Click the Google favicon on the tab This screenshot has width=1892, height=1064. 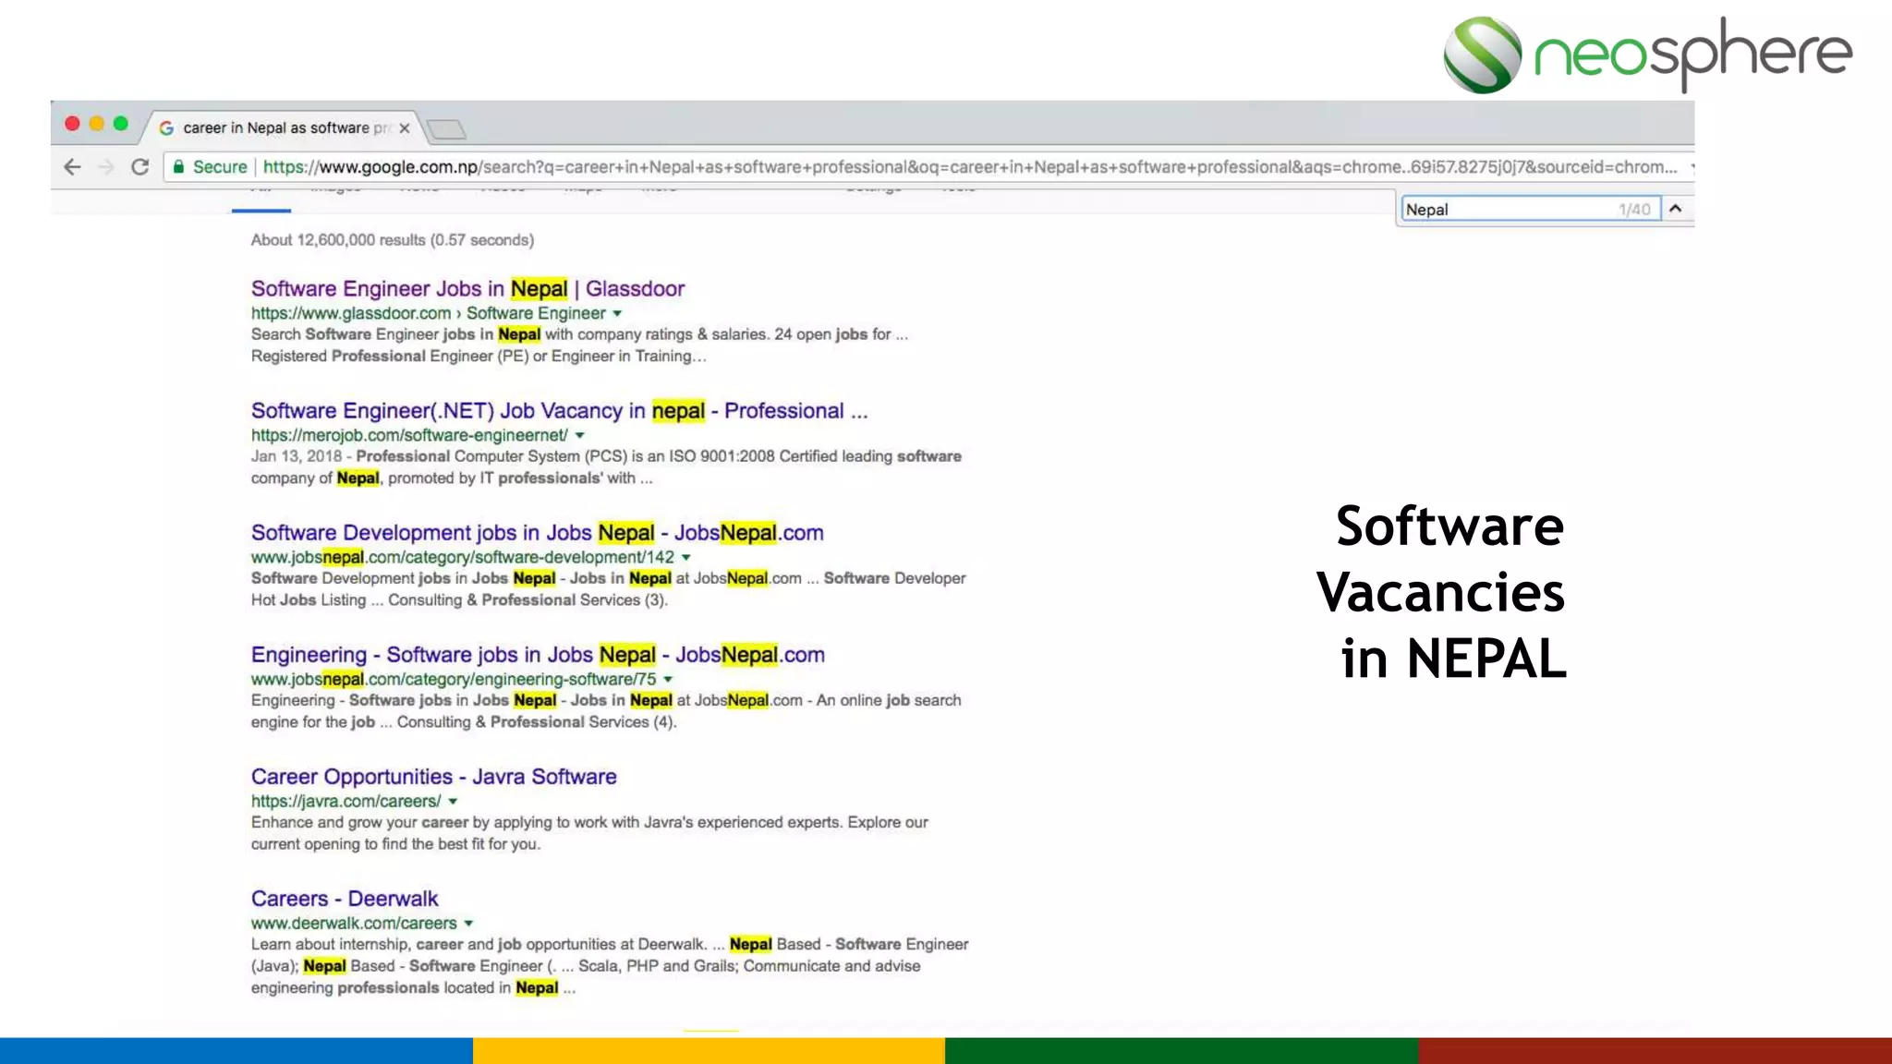point(167,128)
